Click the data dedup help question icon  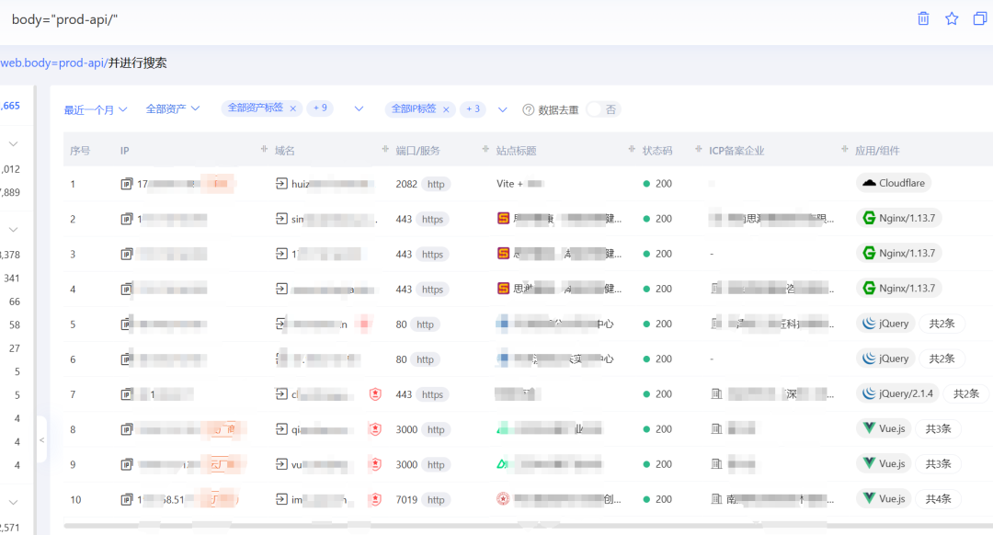(528, 109)
